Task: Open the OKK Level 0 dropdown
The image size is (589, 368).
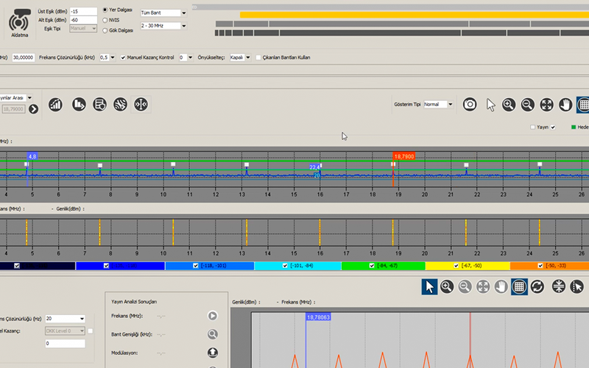Action: tap(65, 330)
